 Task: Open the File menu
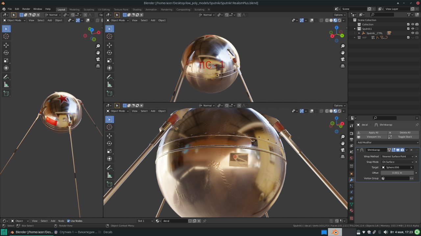[x=10, y=9]
